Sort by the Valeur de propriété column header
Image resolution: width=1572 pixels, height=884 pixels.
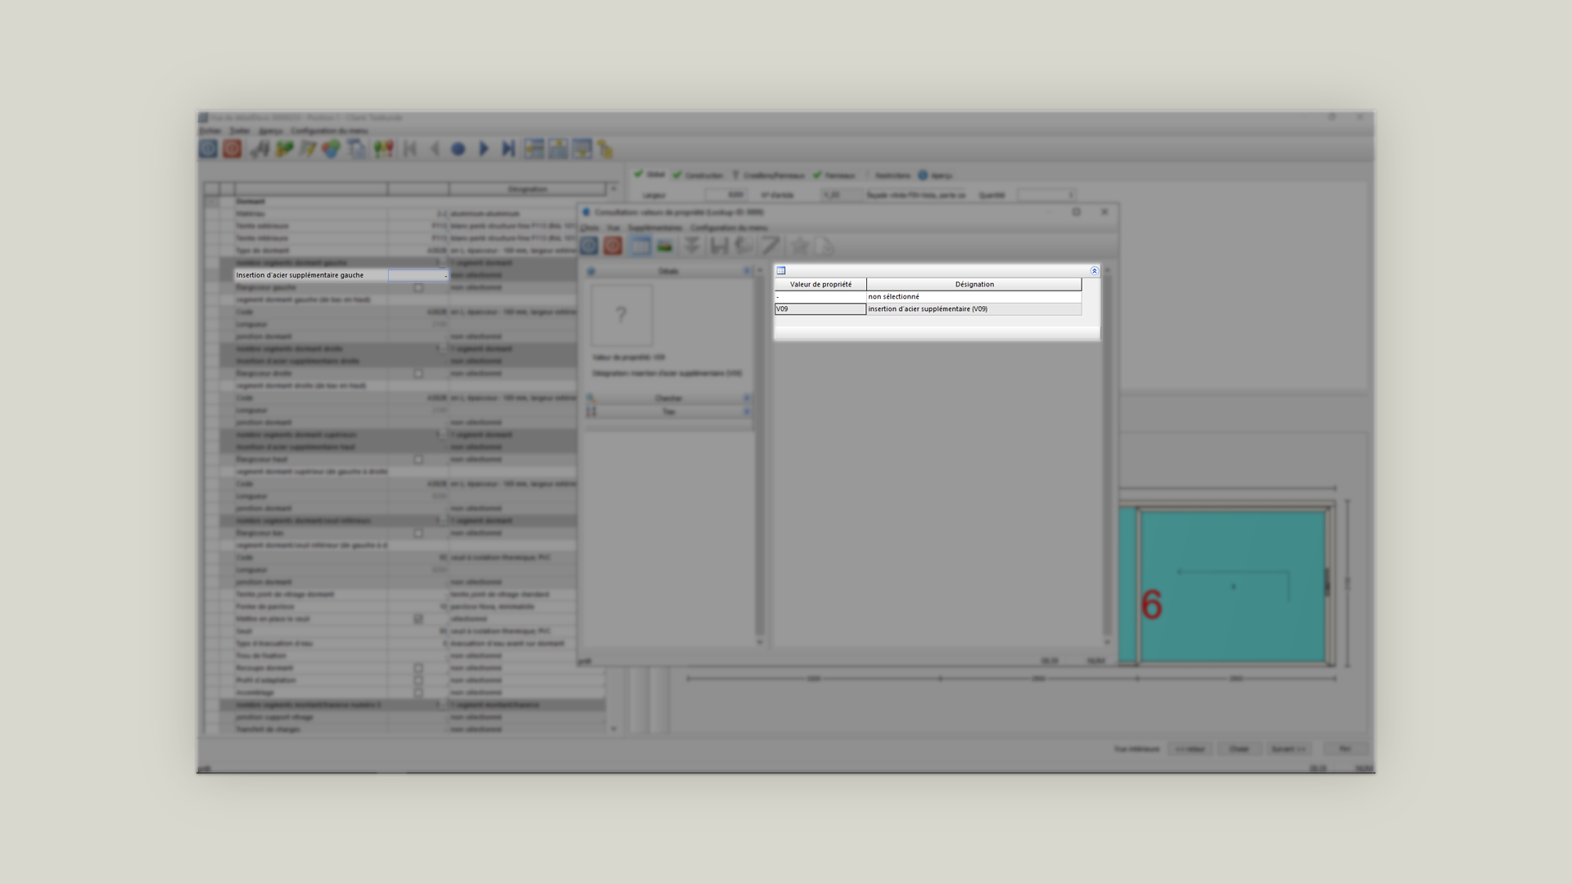[820, 284]
